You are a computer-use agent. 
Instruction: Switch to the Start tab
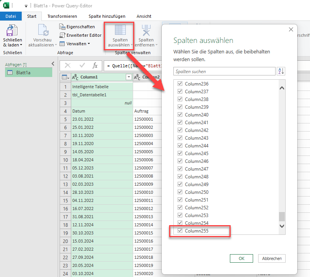pyautogui.click(x=32, y=16)
